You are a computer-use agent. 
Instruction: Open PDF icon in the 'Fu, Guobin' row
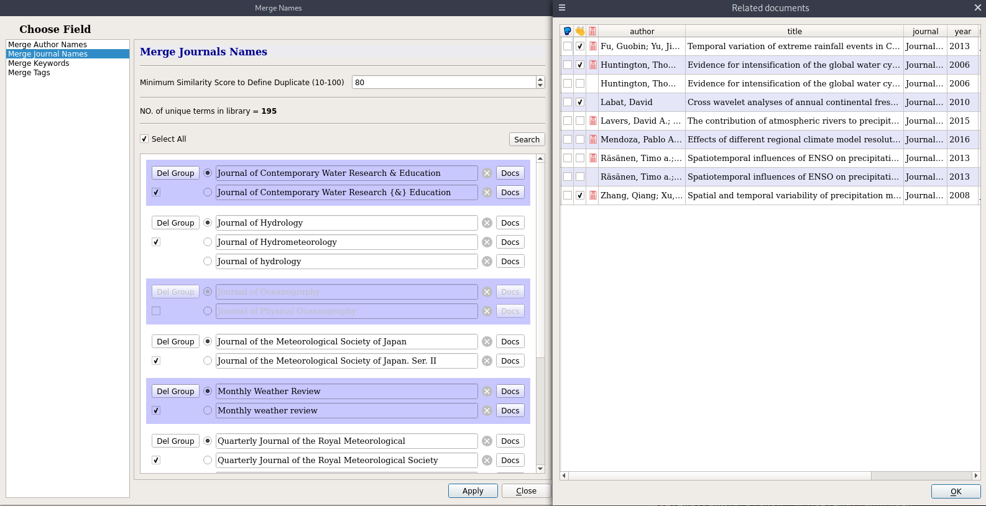(x=593, y=46)
